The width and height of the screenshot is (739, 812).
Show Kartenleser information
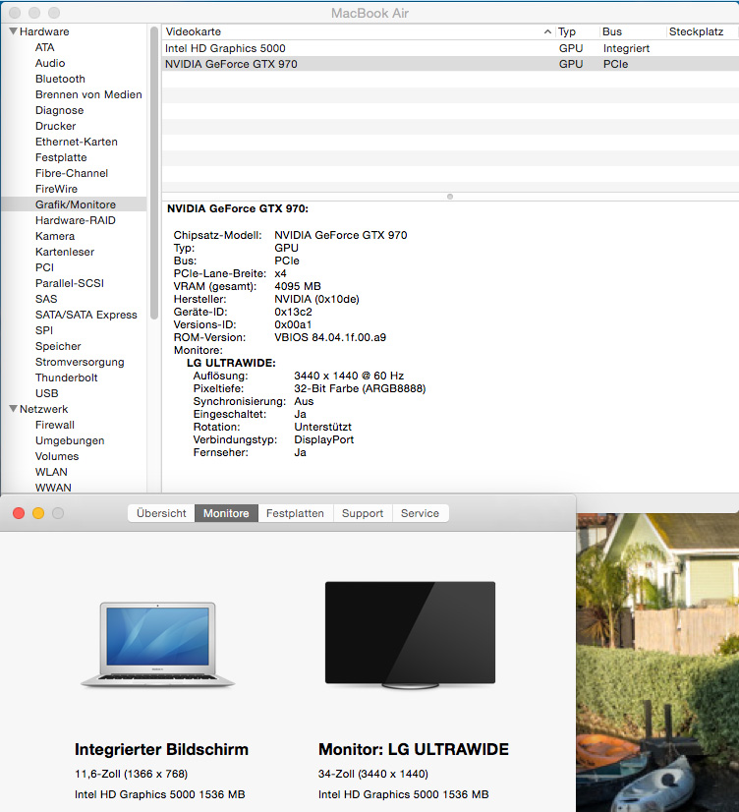tap(65, 253)
